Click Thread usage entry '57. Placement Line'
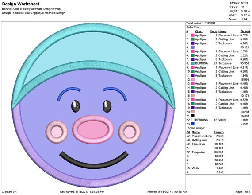Viewport: 252px width, 195px height. 199,136
